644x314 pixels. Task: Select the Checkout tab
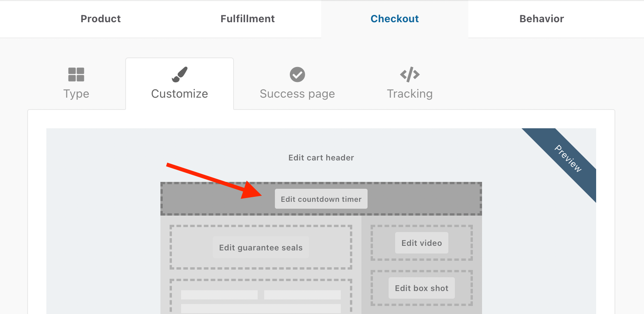click(394, 19)
